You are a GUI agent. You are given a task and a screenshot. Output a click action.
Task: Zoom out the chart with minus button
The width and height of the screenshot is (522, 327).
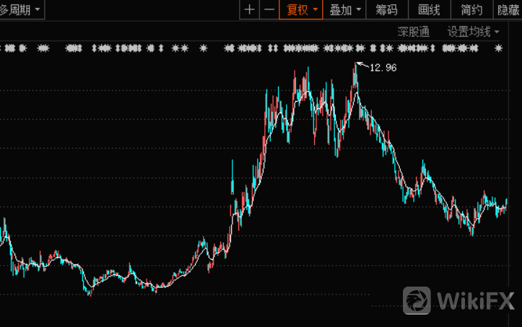[269, 9]
